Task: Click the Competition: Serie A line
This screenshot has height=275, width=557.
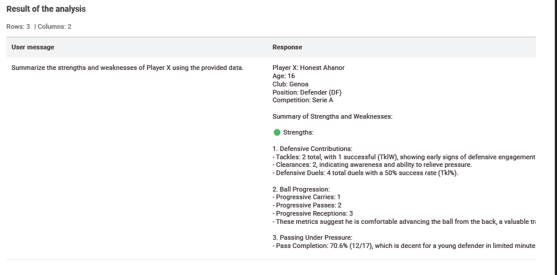Action: pos(303,100)
